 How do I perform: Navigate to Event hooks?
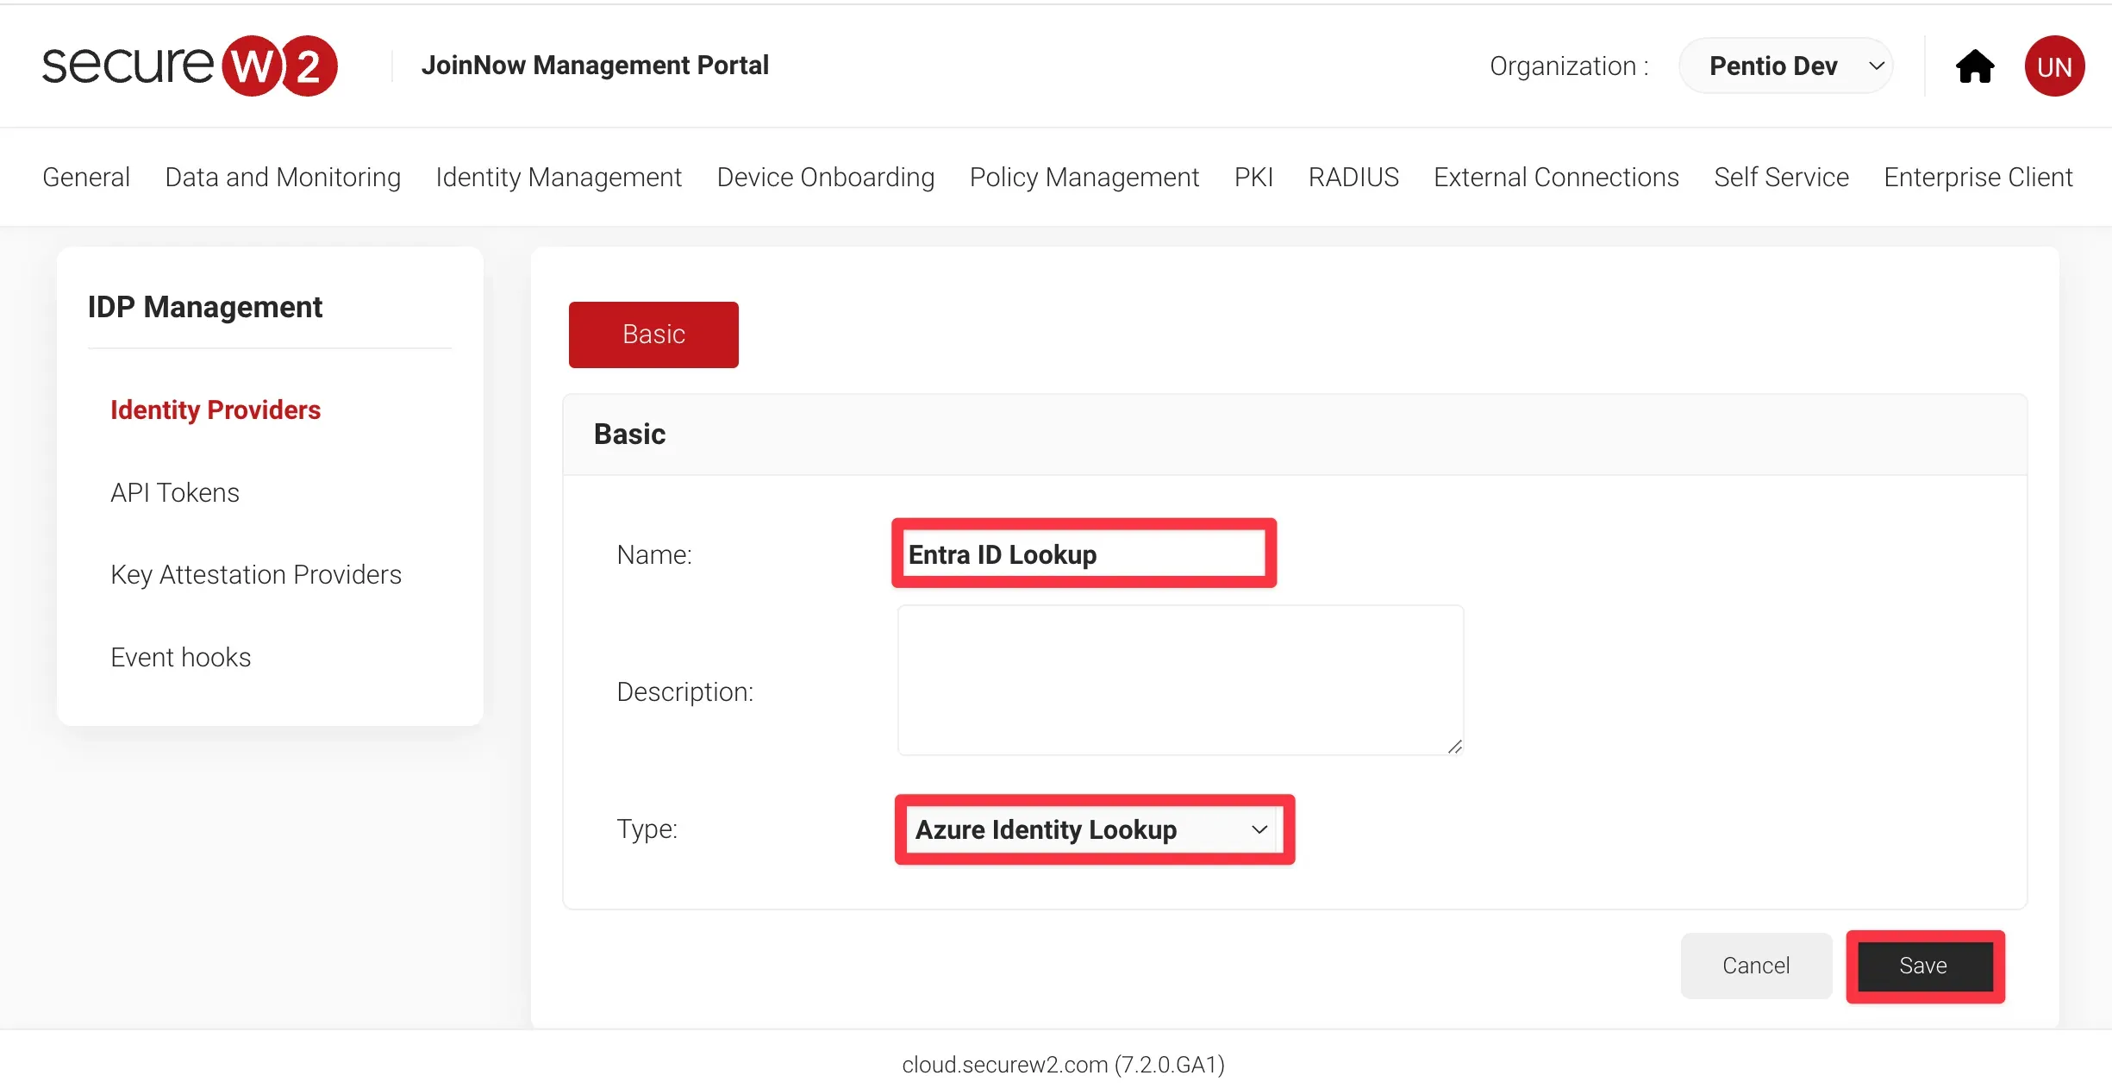coord(181,657)
